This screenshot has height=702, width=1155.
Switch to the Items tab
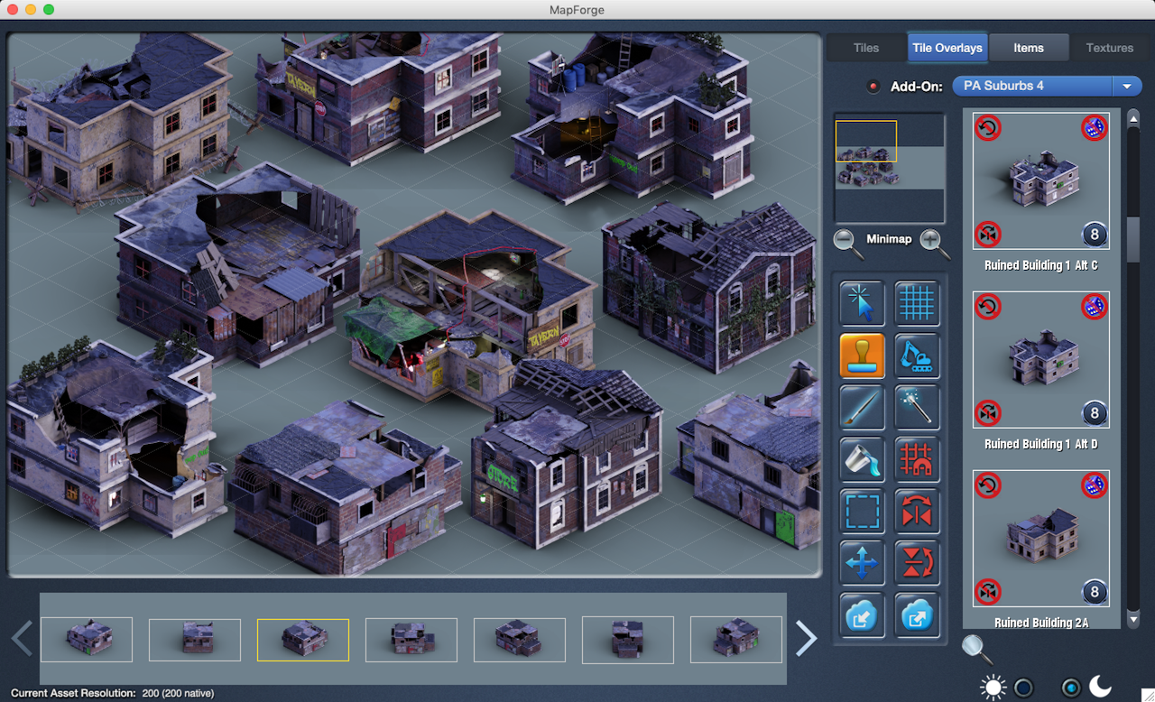pyautogui.click(x=1028, y=48)
